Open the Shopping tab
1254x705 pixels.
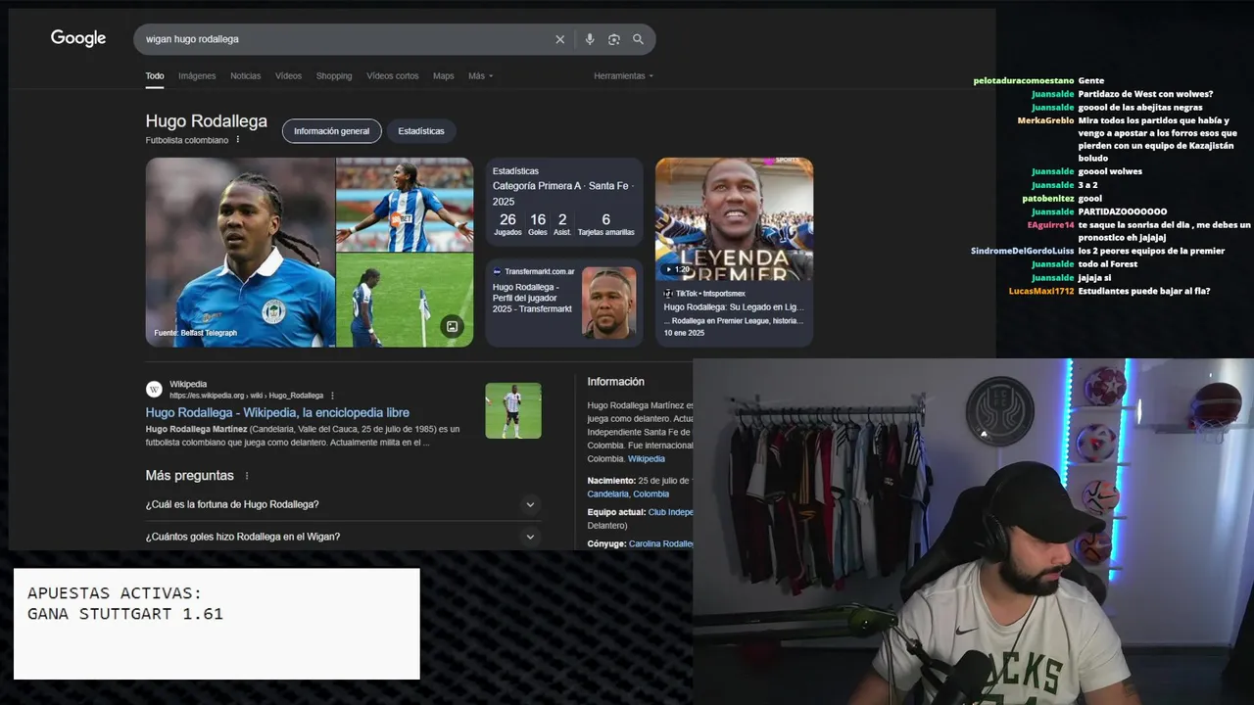click(334, 76)
